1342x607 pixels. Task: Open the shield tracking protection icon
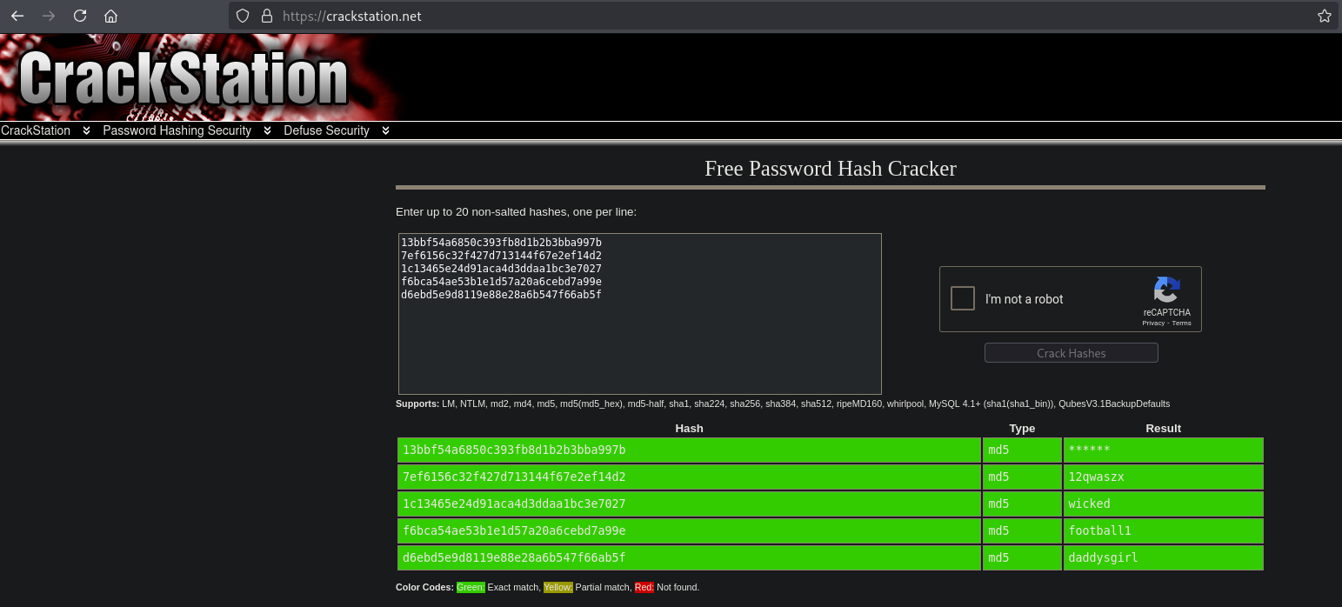[x=244, y=16]
